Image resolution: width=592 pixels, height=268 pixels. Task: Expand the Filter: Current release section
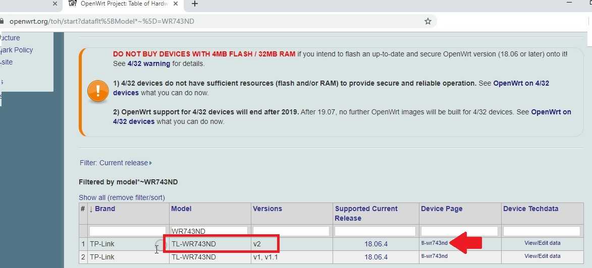coord(116,163)
